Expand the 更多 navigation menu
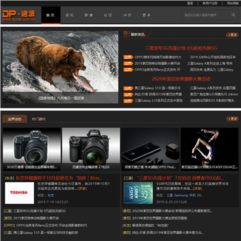The width and height of the screenshot is (241, 241). [x=147, y=15]
